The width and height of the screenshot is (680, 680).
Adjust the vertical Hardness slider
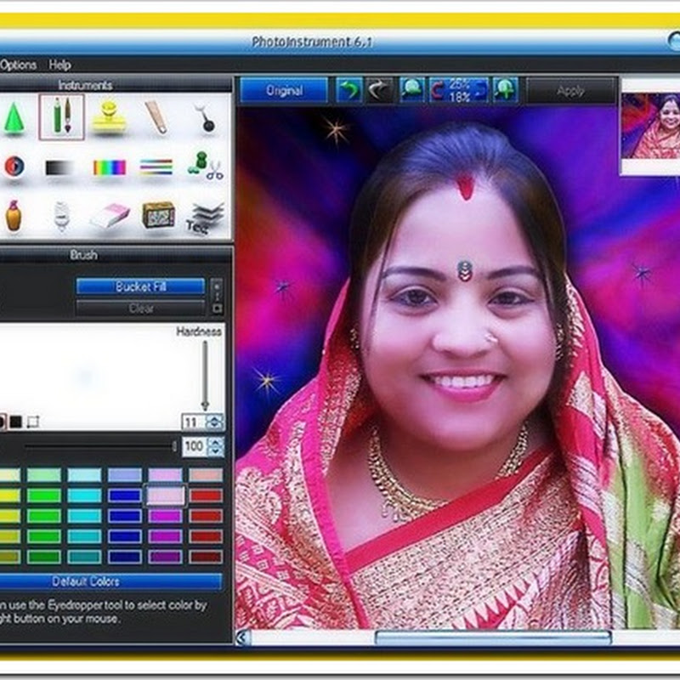(205, 376)
